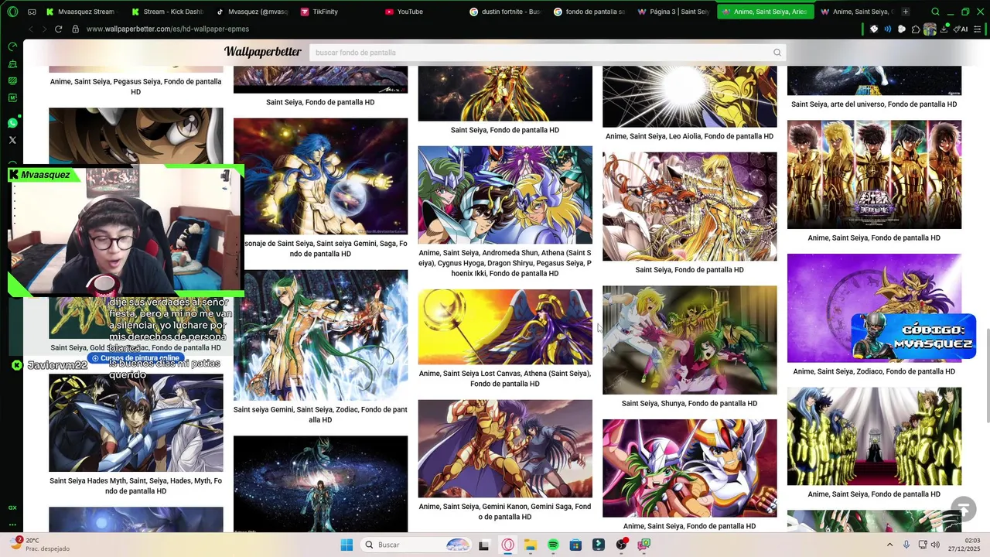Go forward with the browser forward arrow
990x557 pixels.
pyautogui.click(x=44, y=29)
